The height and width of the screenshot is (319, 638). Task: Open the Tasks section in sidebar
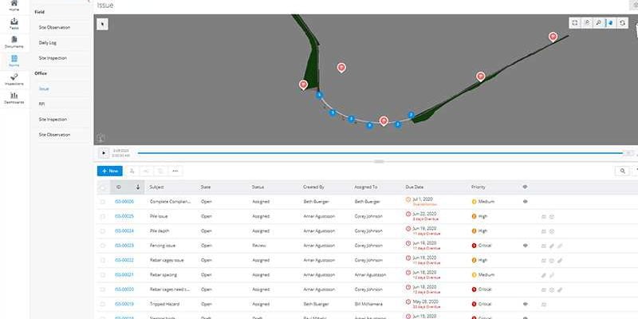coord(14,22)
